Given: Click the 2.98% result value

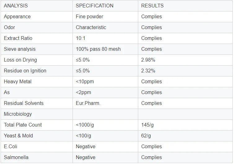Looking at the screenshot, I should pyautogui.click(x=148, y=60).
